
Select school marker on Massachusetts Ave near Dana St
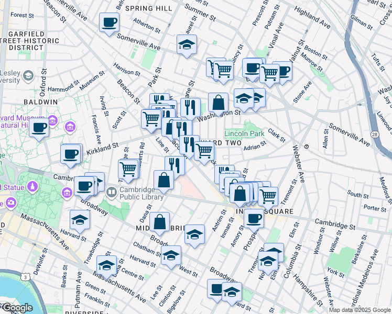point(107,266)
